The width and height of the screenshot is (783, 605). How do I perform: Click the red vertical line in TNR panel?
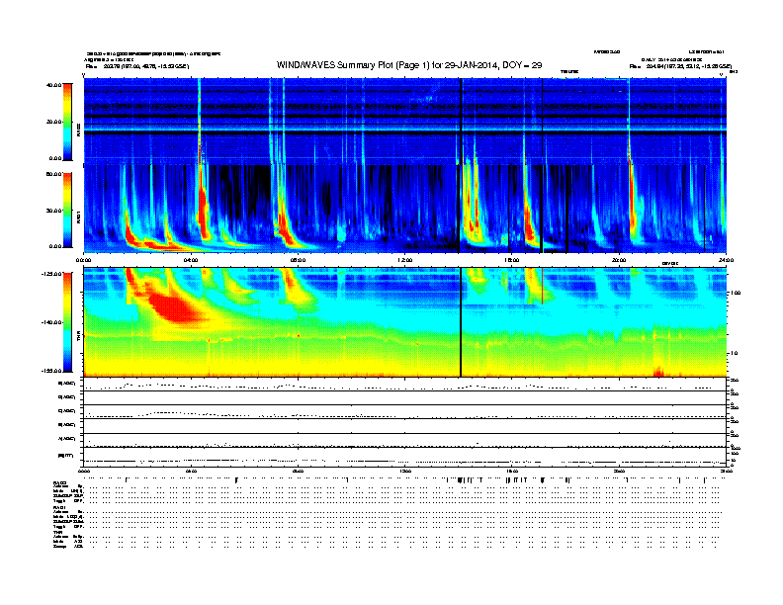point(543,286)
